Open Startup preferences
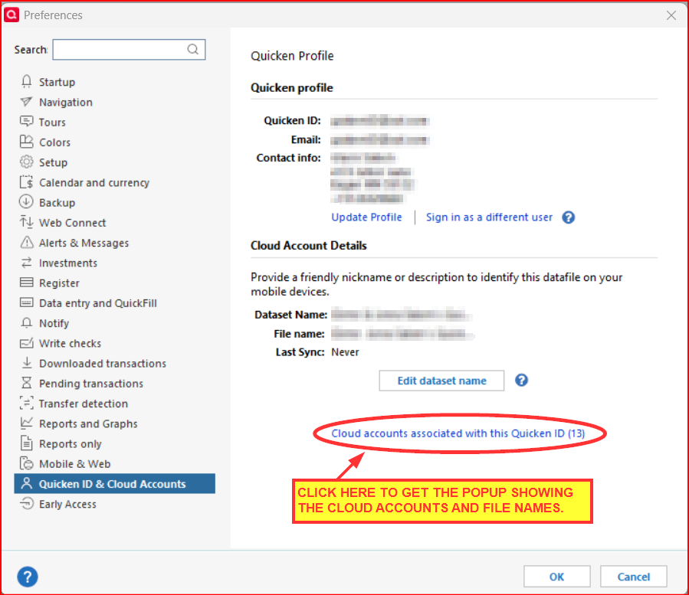This screenshot has width=689, height=595. point(57,82)
